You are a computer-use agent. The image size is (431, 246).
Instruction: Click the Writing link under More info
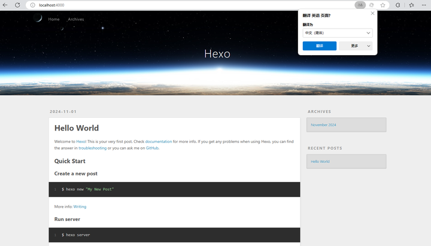80,206
